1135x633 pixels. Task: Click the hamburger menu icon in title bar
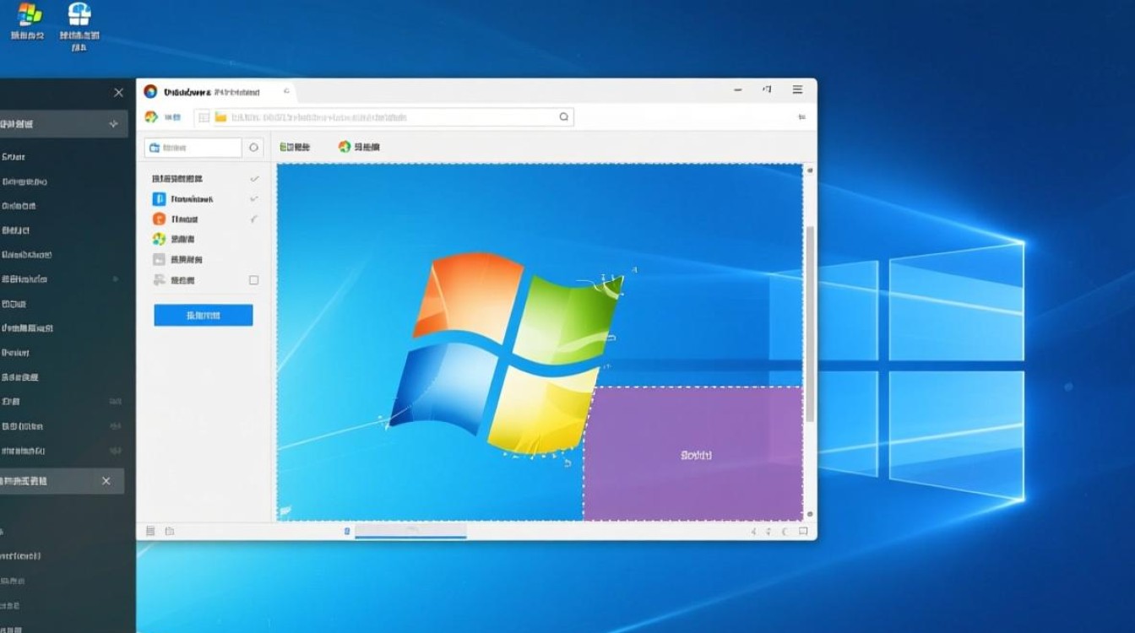click(797, 89)
